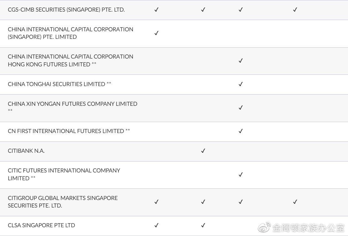Select the CGS-CIMB Securities (Singapore) Pte. Ltd. name

[x=66, y=10]
